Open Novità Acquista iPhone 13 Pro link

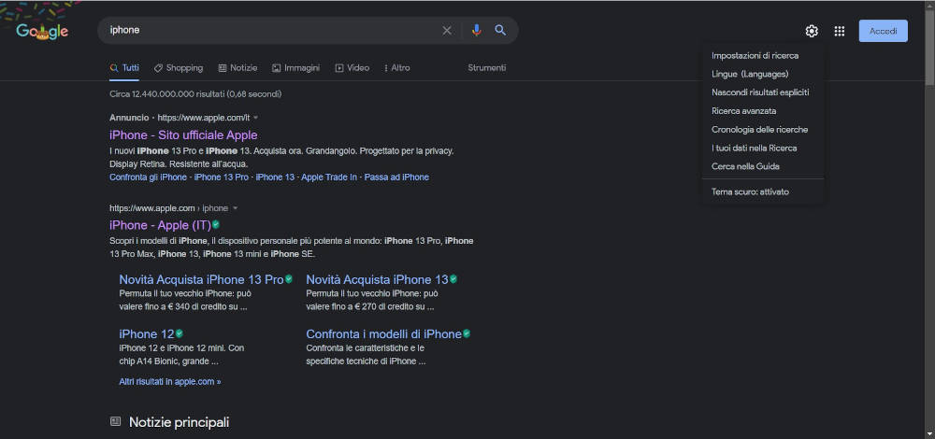(x=202, y=279)
